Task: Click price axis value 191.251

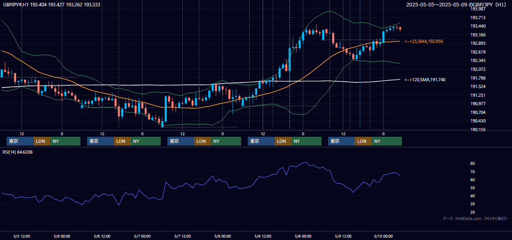Action: pyautogui.click(x=478, y=95)
